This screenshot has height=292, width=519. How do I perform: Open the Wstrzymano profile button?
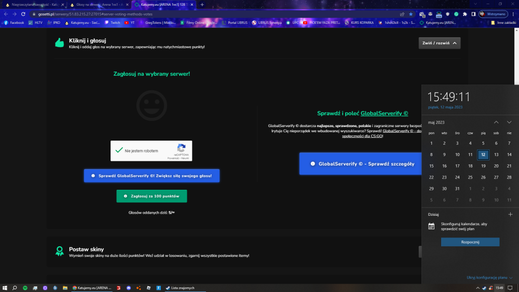[493, 14]
